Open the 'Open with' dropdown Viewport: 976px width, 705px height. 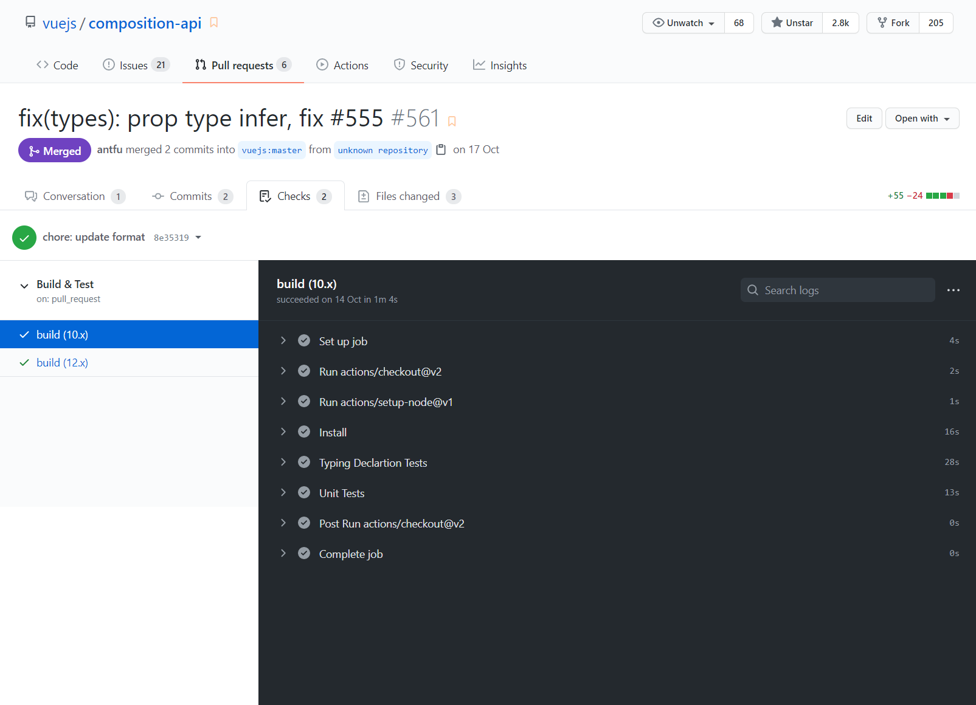922,119
